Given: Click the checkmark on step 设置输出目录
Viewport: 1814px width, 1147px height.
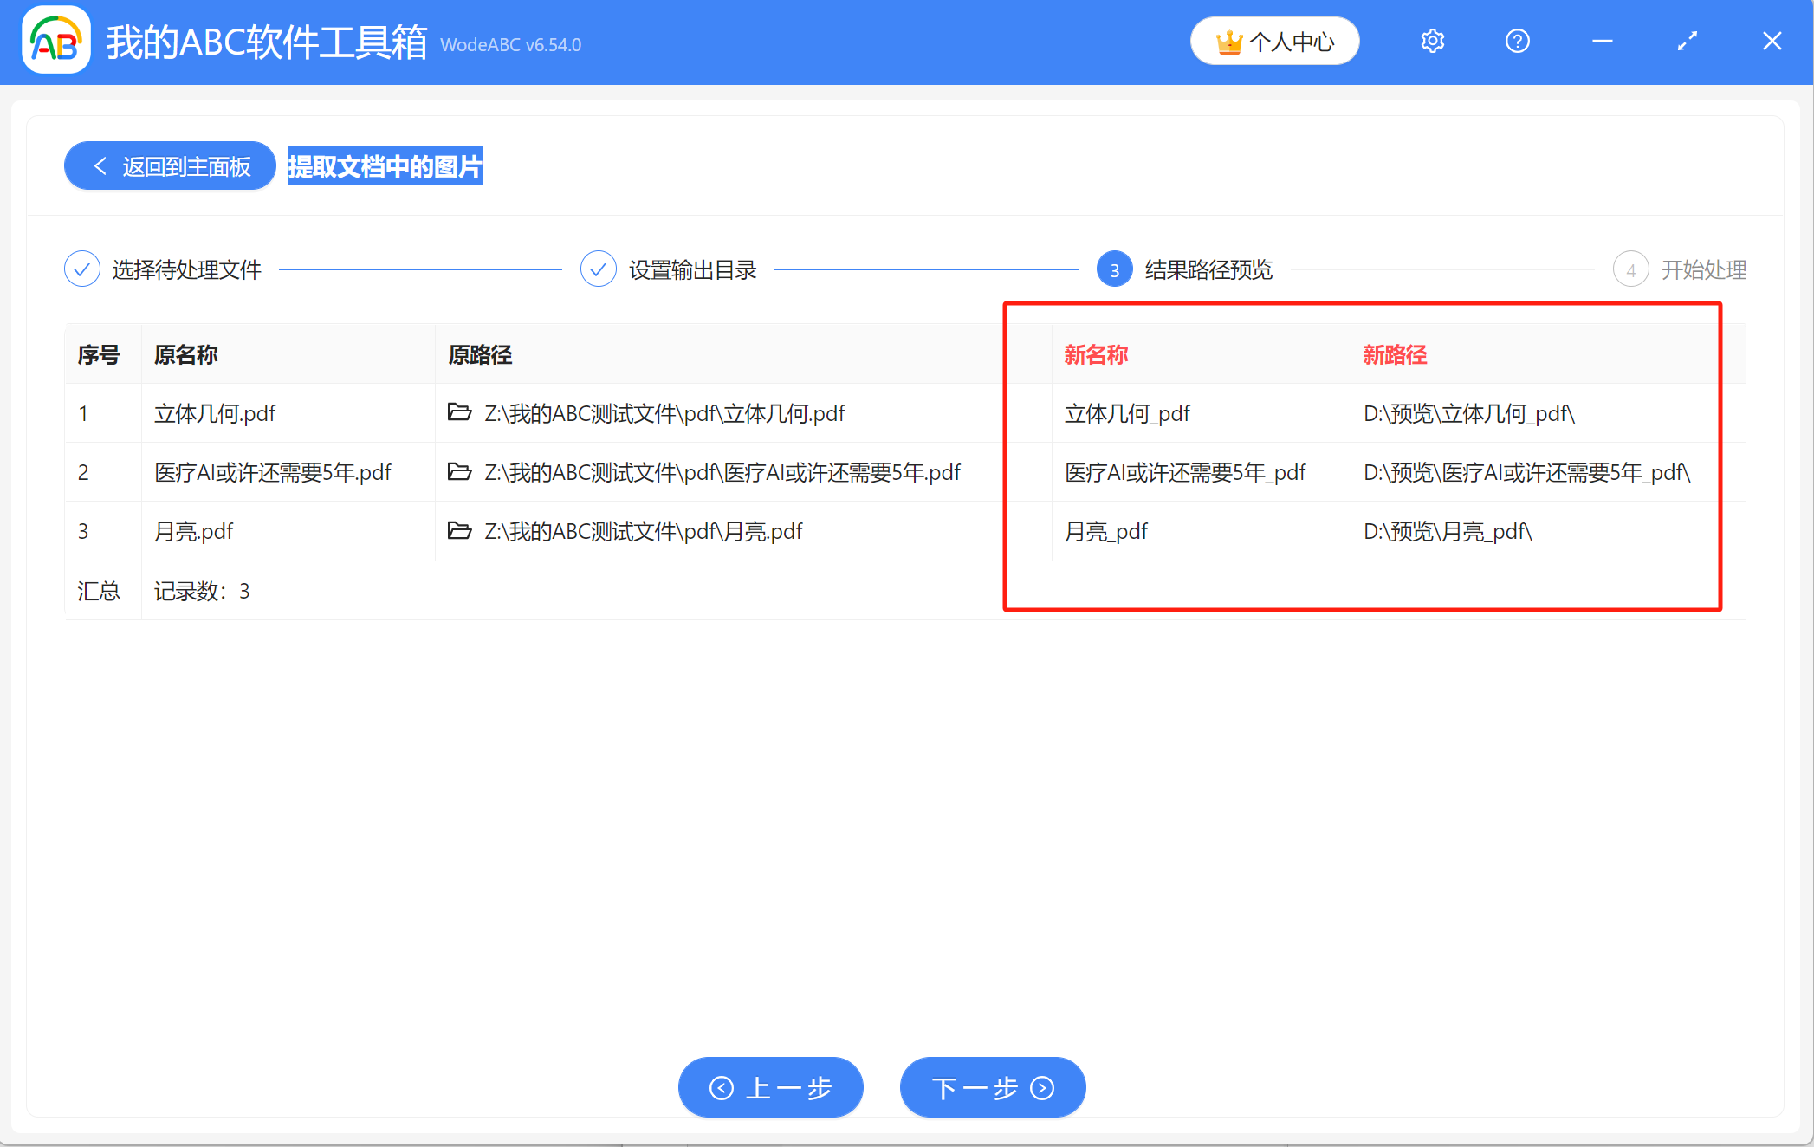Looking at the screenshot, I should point(598,269).
